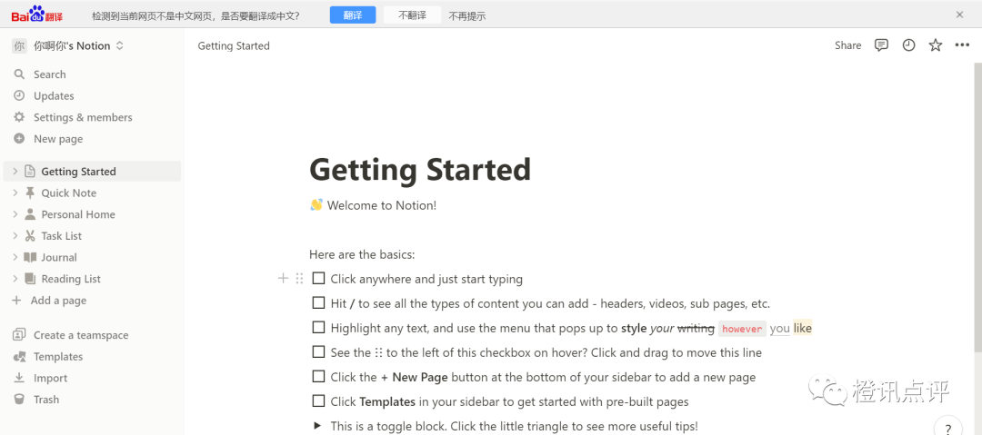Expand the Personal Home page chevron
Screen dimensions: 982x435
pos(15,214)
